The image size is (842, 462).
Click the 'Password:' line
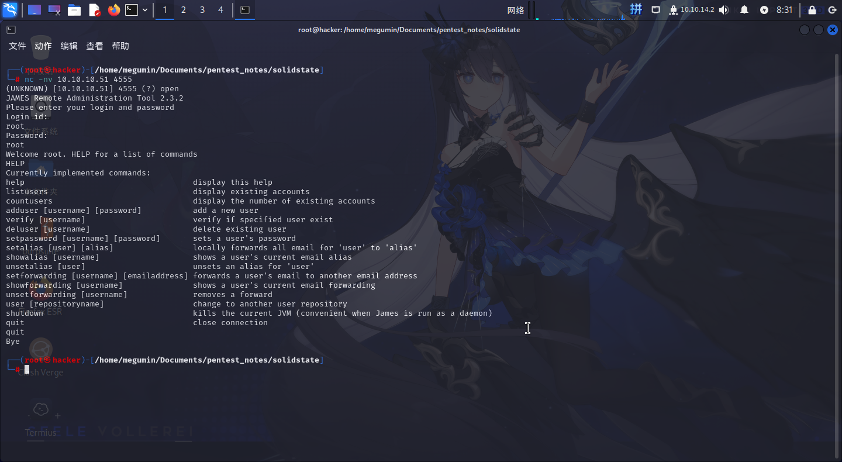coord(27,136)
